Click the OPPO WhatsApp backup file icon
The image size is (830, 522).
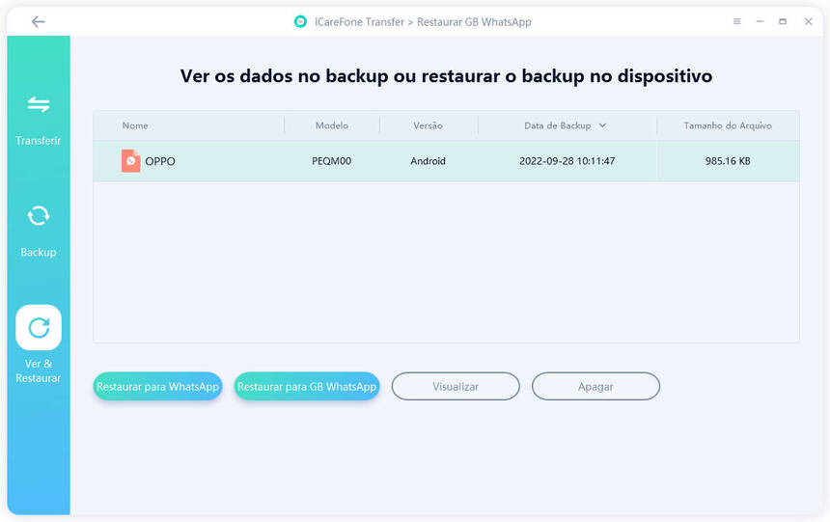coord(130,161)
